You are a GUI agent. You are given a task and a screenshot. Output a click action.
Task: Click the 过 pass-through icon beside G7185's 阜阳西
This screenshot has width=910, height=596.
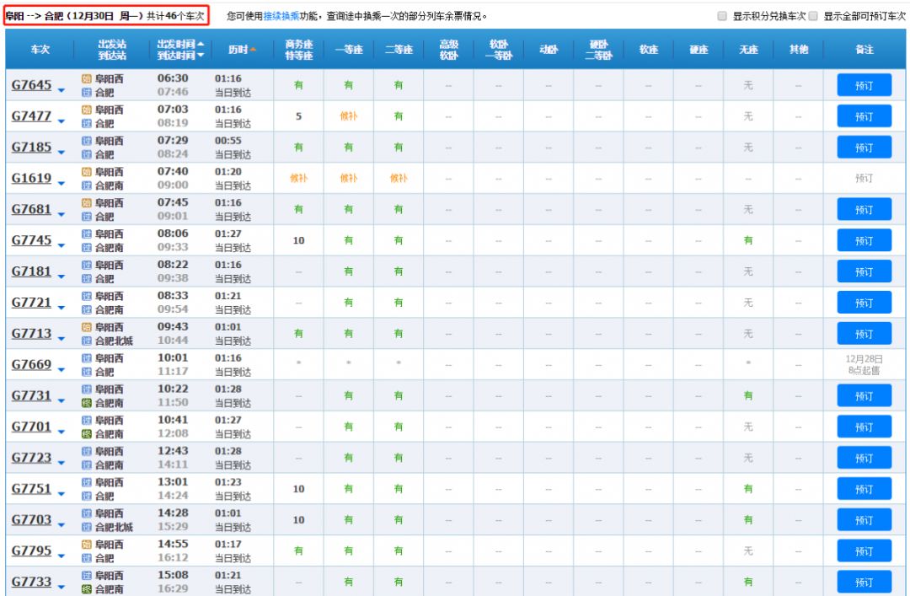coord(86,141)
